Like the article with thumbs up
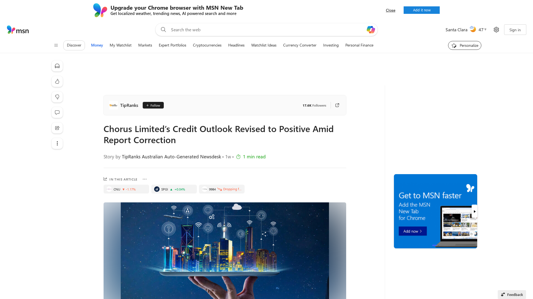The width and height of the screenshot is (533, 299). pos(57,81)
